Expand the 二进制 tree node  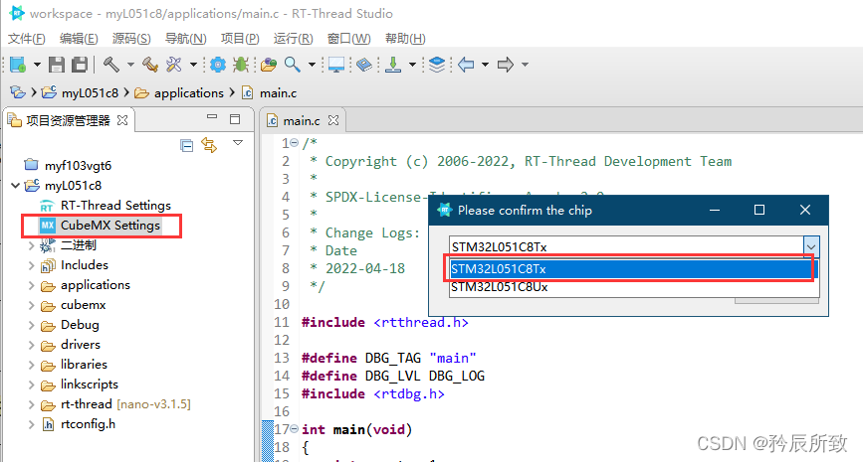click(32, 245)
